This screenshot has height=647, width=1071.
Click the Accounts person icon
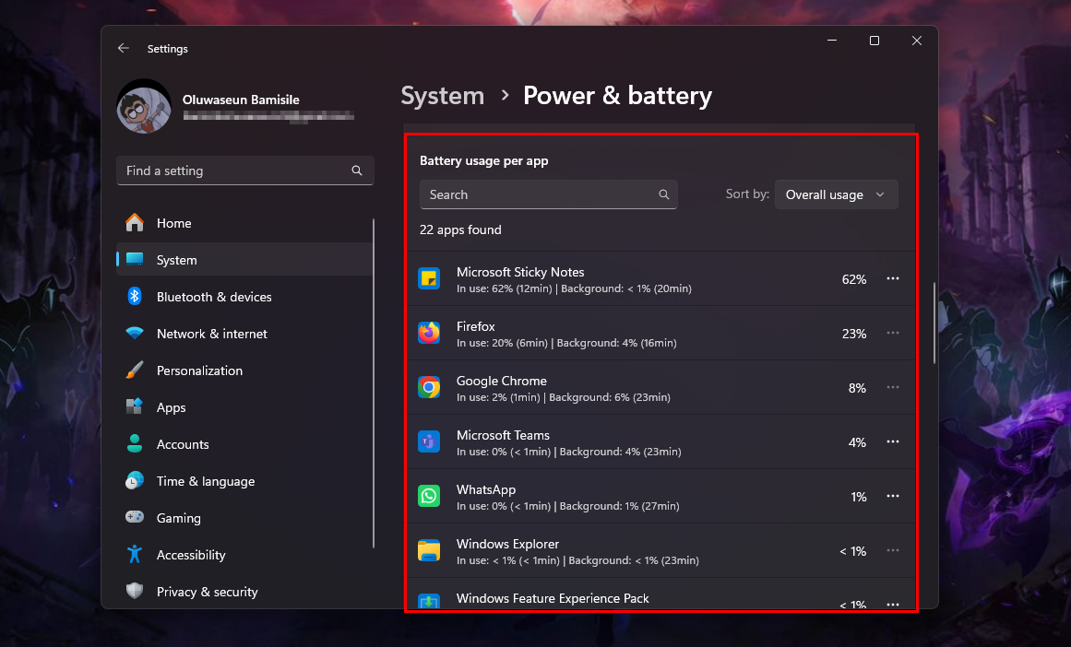coord(135,443)
